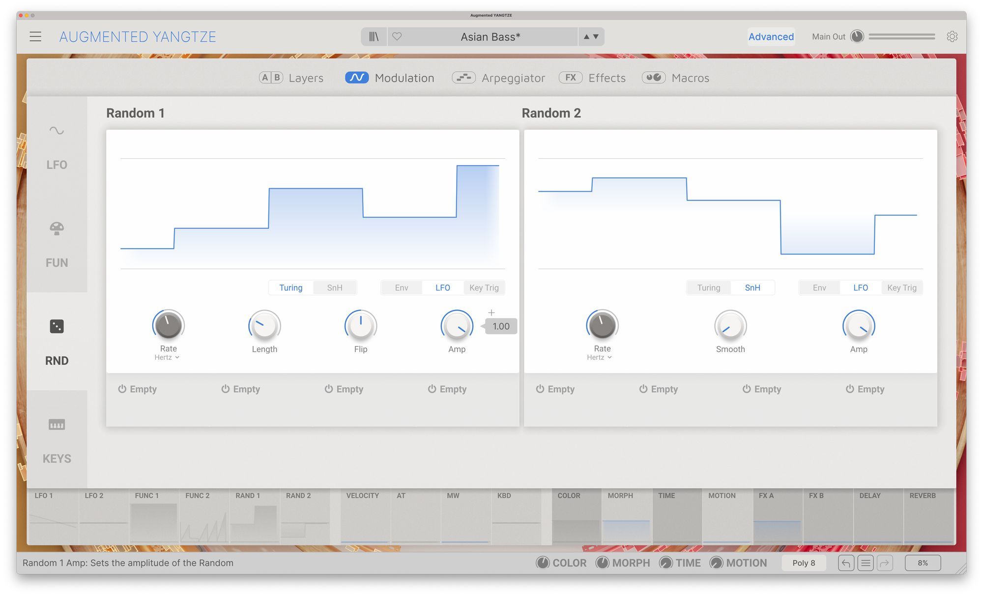Open last Empty destination slot in Random 2
Image resolution: width=983 pixels, height=596 pixels.
865,389
